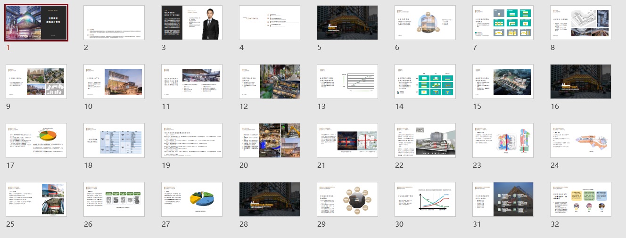The height and width of the screenshot is (238, 626).
Task: Select slide 22 building section rendering
Action: click(x=425, y=140)
